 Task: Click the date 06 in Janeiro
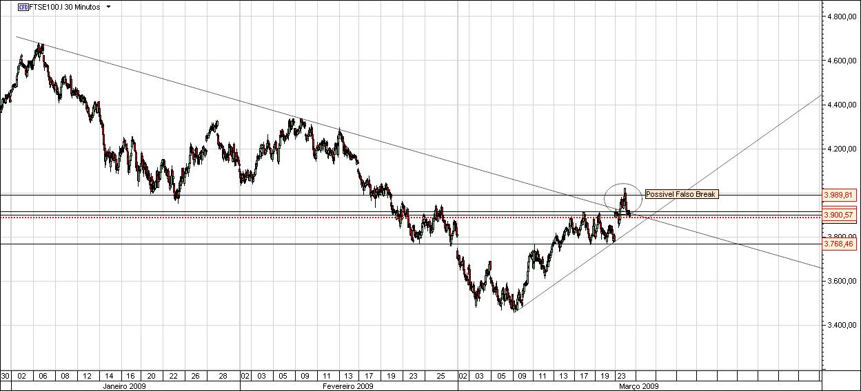[x=43, y=377]
